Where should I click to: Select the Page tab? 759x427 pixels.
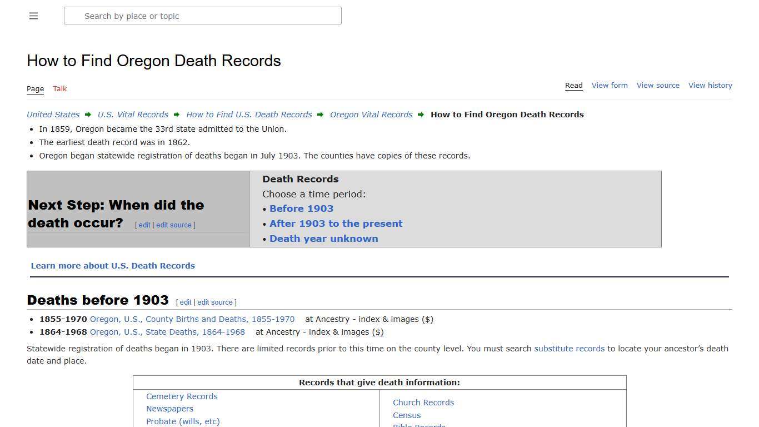tap(35, 88)
